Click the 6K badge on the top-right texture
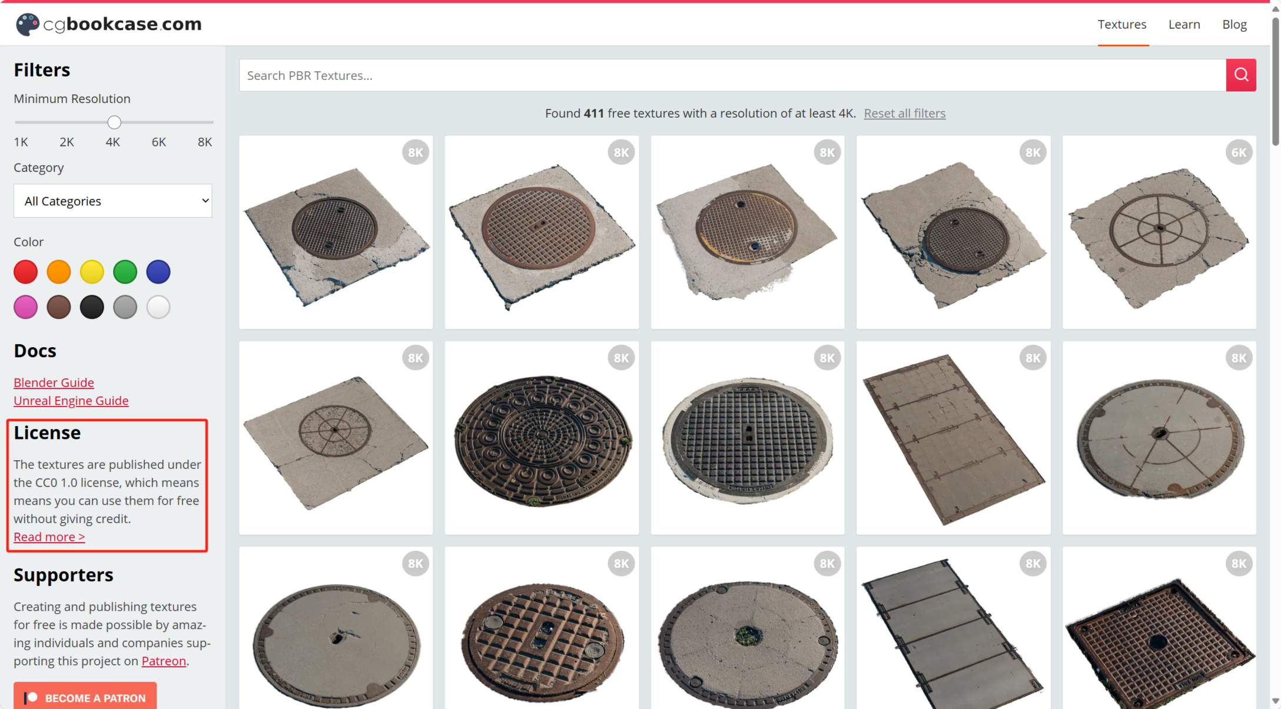1281x709 pixels. (x=1239, y=152)
